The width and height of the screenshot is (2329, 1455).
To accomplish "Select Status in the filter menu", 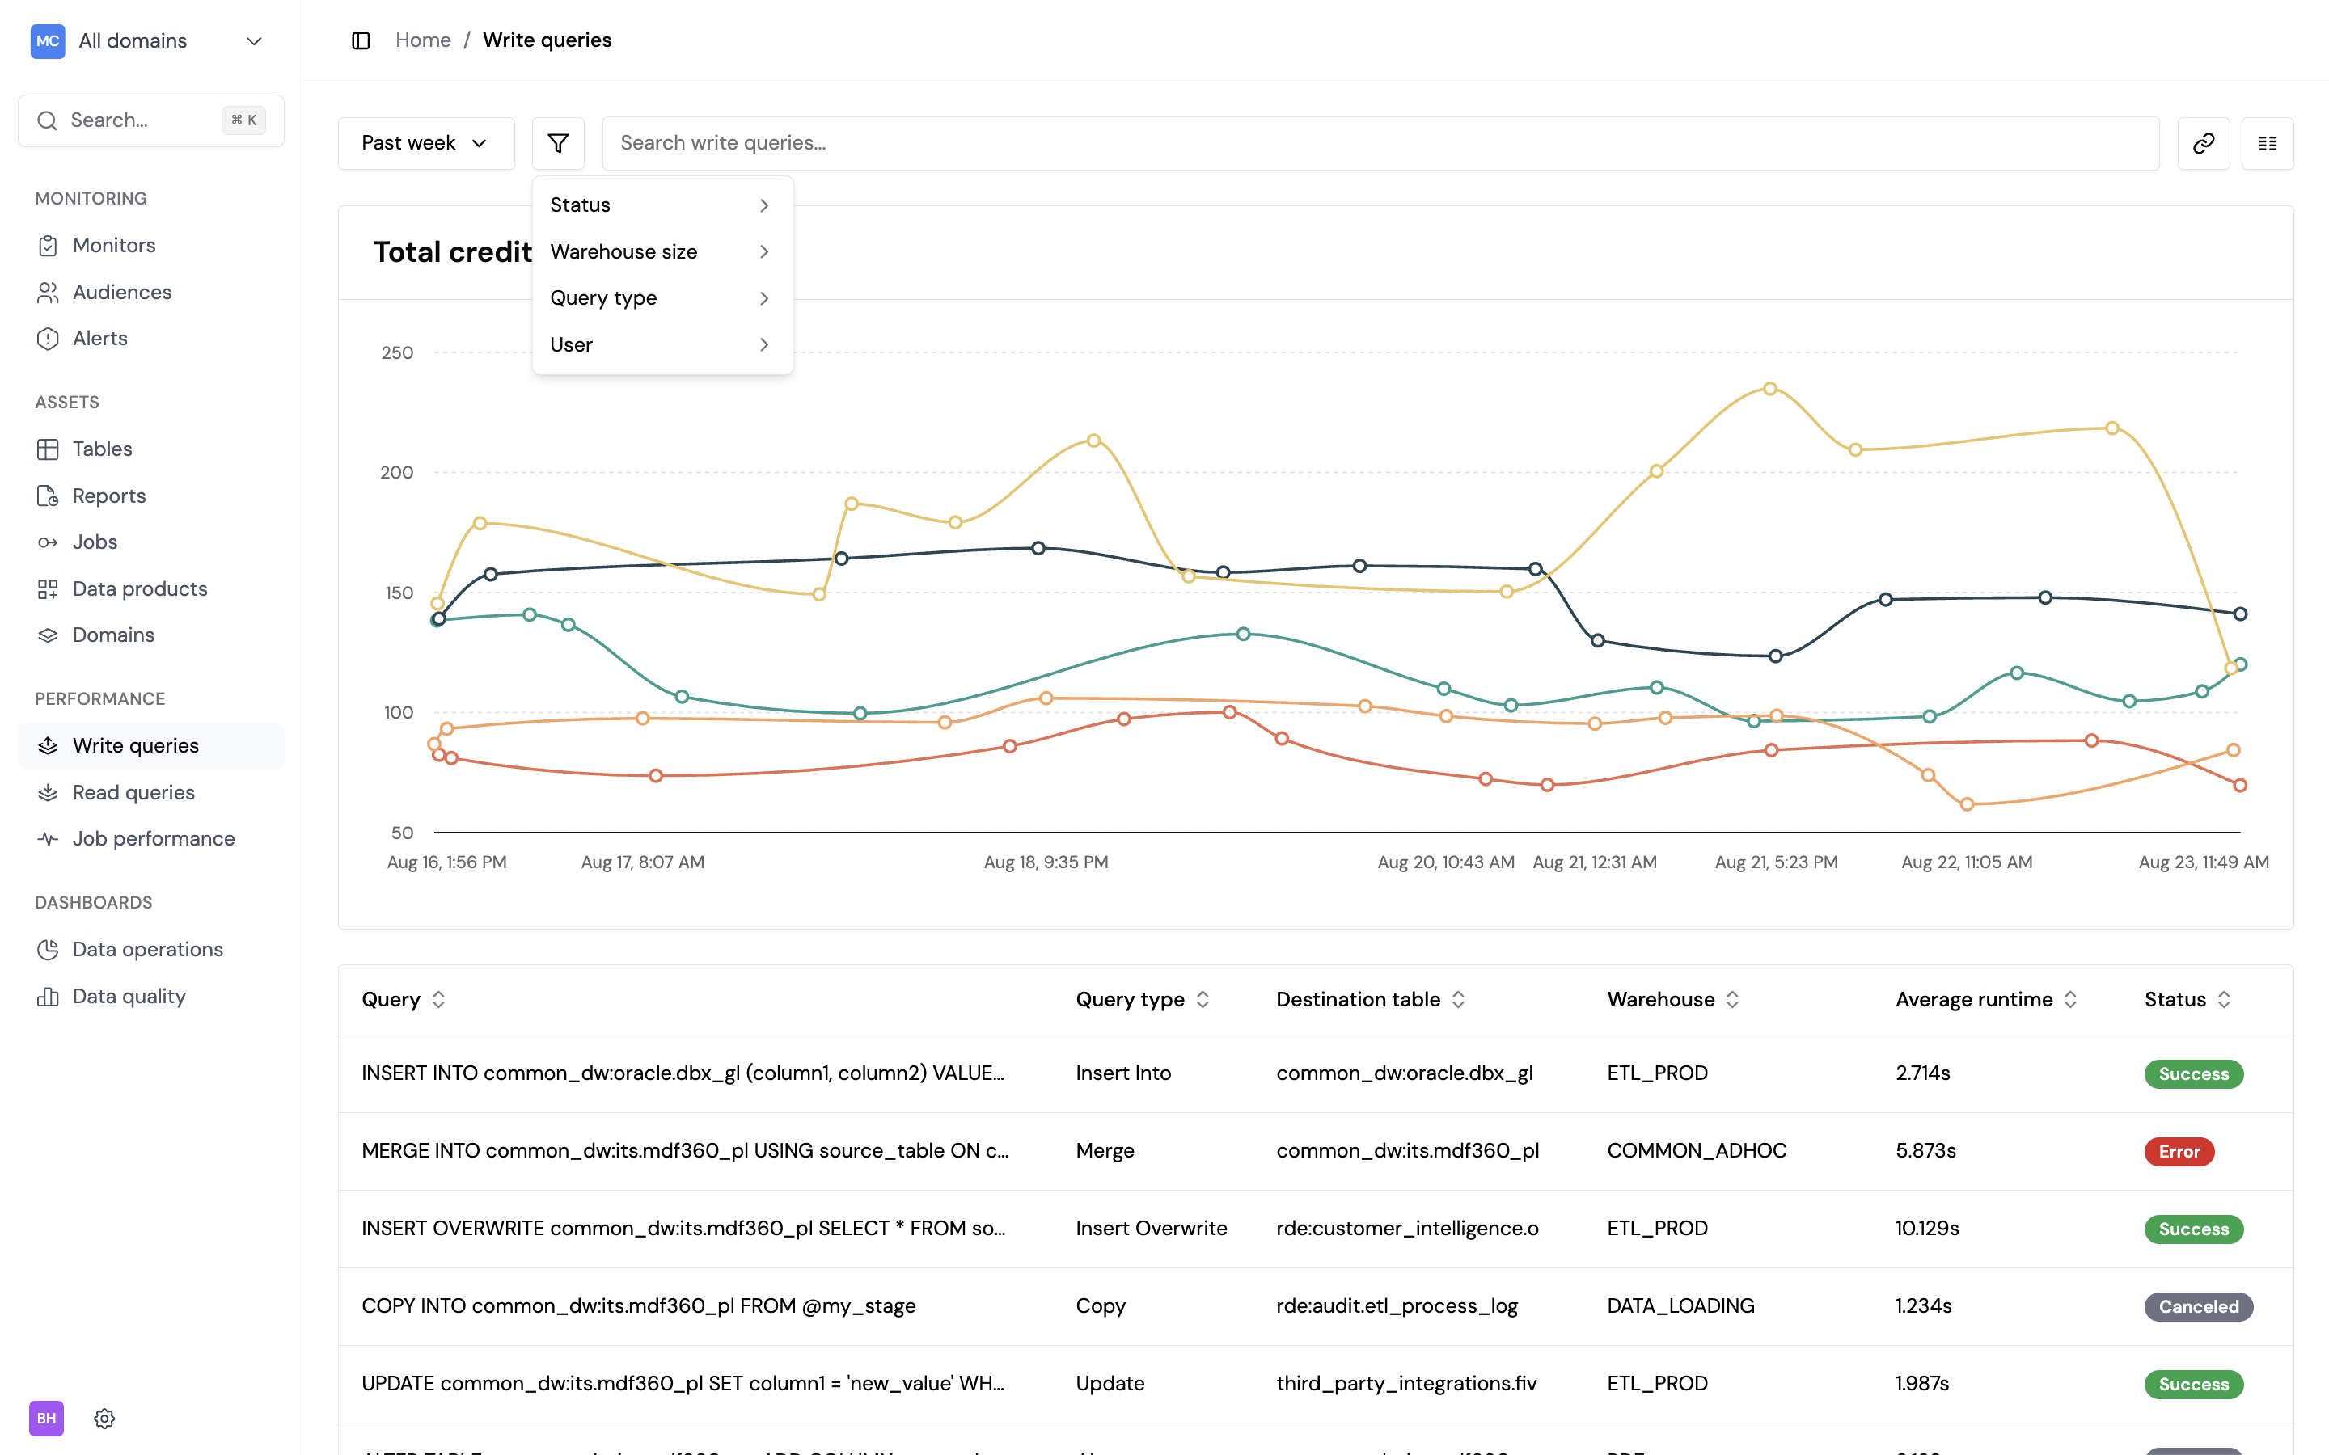I will (x=662, y=205).
